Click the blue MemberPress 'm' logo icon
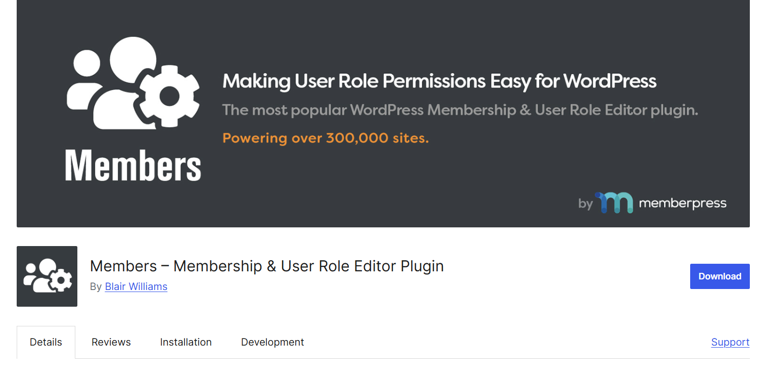The height and width of the screenshot is (384, 765). [614, 203]
